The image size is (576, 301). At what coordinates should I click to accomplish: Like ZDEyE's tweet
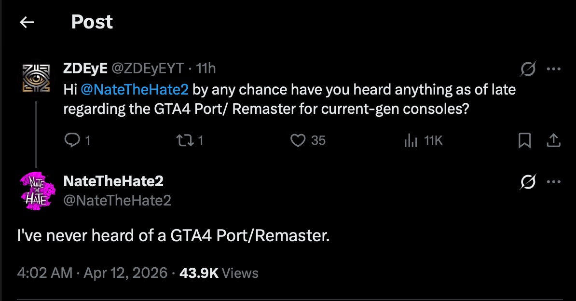[x=299, y=140]
